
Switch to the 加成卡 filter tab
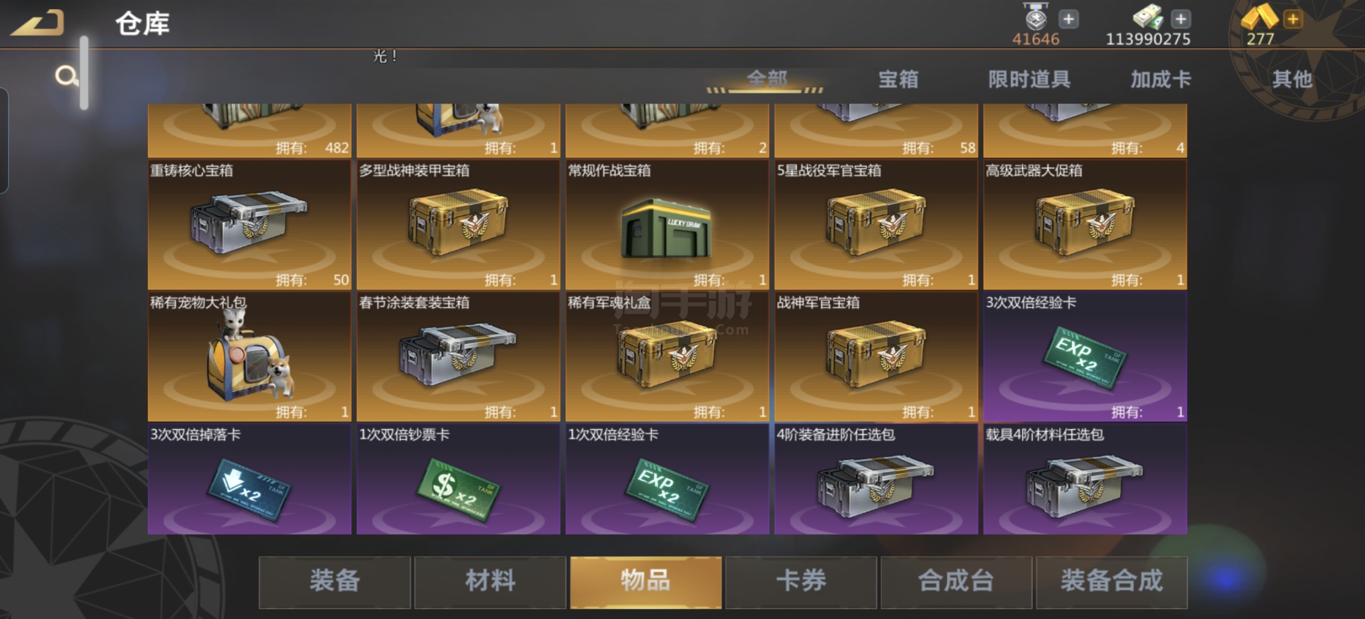click(1160, 79)
